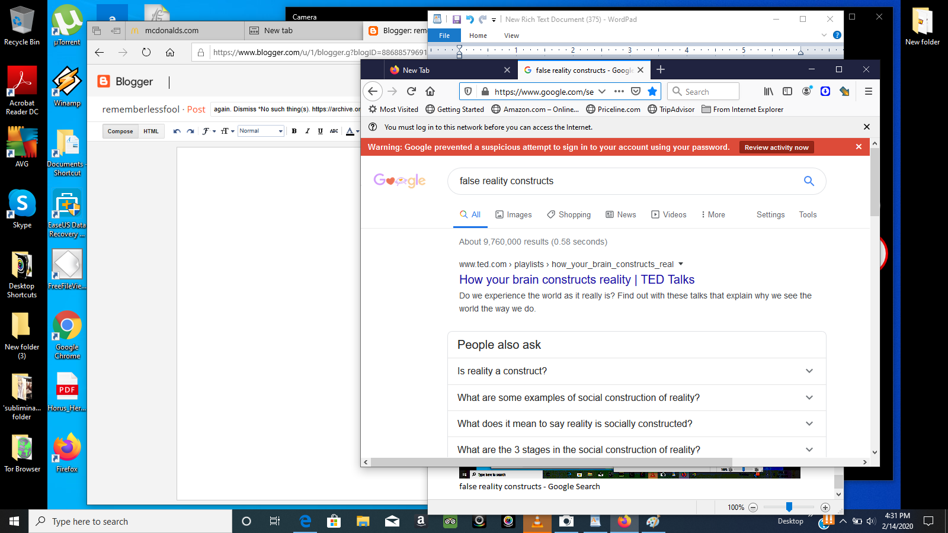Click the Google search magnifier button
This screenshot has width=948, height=533.
coord(809,181)
